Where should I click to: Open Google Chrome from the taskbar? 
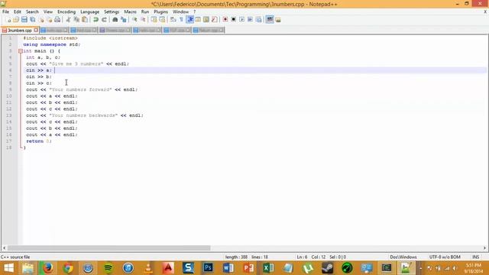coord(68,268)
